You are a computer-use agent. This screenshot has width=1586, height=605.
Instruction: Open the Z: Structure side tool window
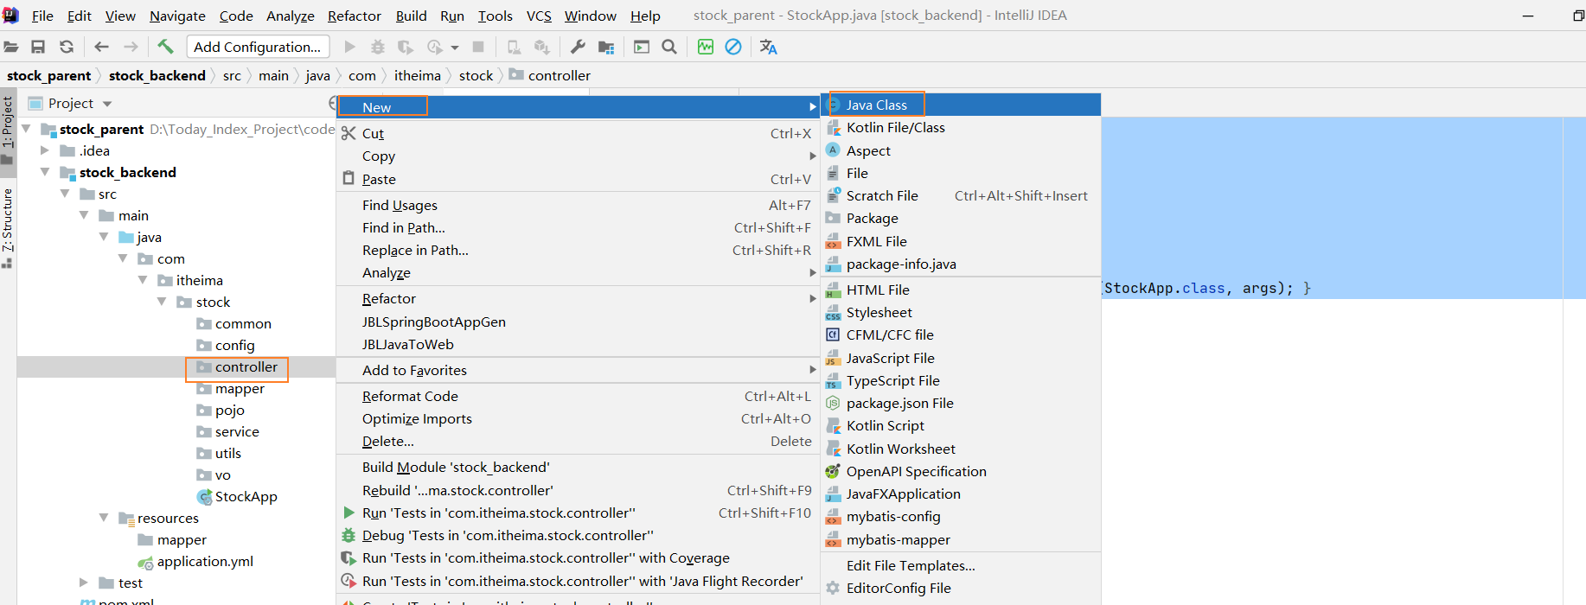[x=8, y=226]
